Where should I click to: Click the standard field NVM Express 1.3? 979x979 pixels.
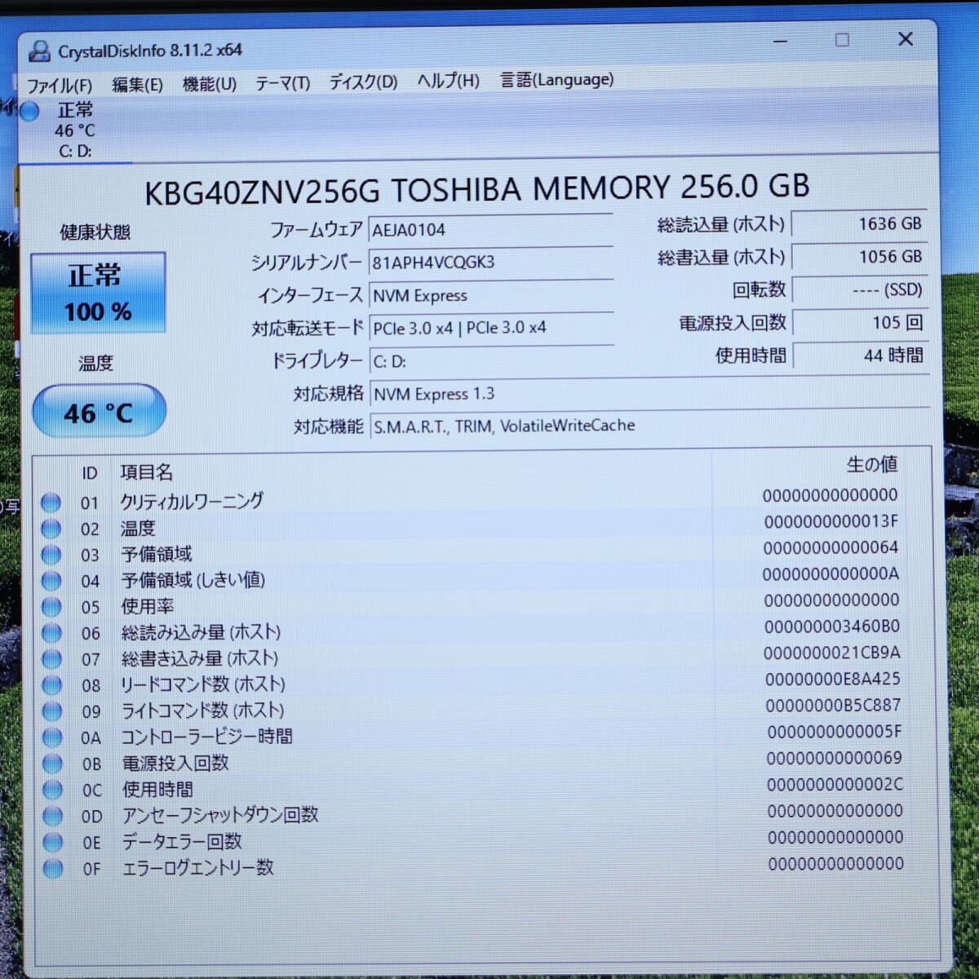point(649,393)
